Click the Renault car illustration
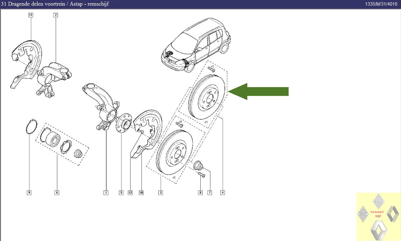401x241 pixels. tap(196, 47)
